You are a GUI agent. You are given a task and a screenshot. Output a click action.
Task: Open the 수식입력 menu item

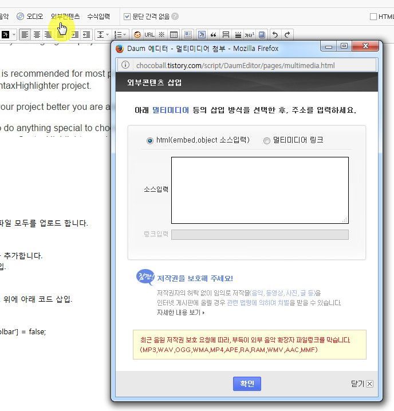tap(98, 17)
